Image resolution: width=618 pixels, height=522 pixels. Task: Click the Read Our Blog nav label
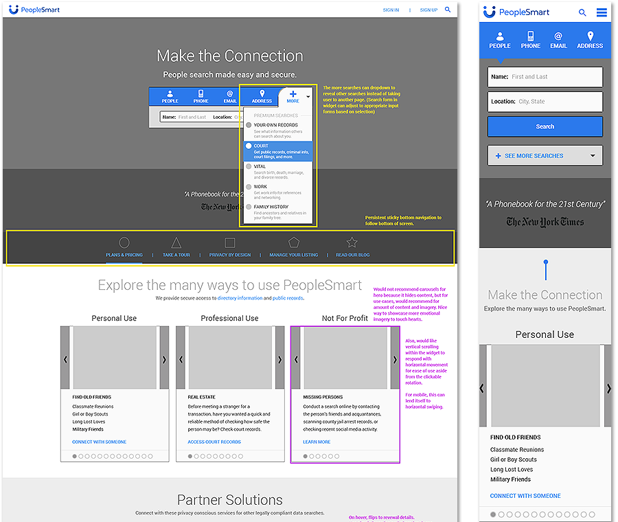pyautogui.click(x=353, y=255)
